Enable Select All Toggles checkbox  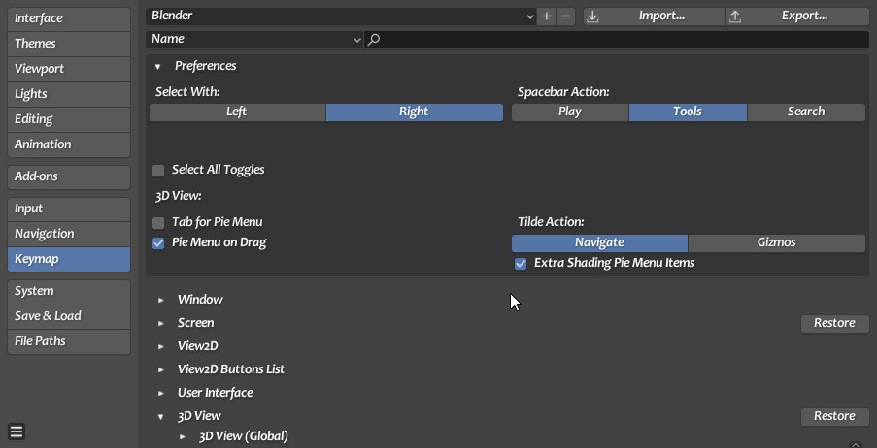[x=158, y=170]
